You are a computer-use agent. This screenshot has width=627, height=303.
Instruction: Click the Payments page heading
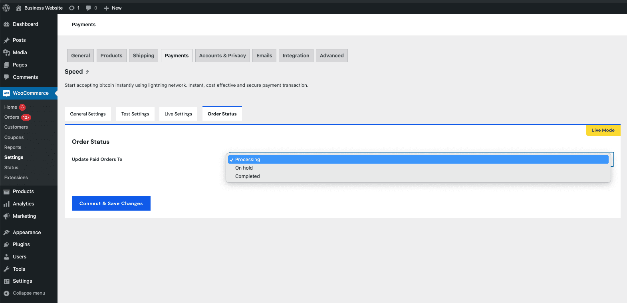pyautogui.click(x=84, y=25)
